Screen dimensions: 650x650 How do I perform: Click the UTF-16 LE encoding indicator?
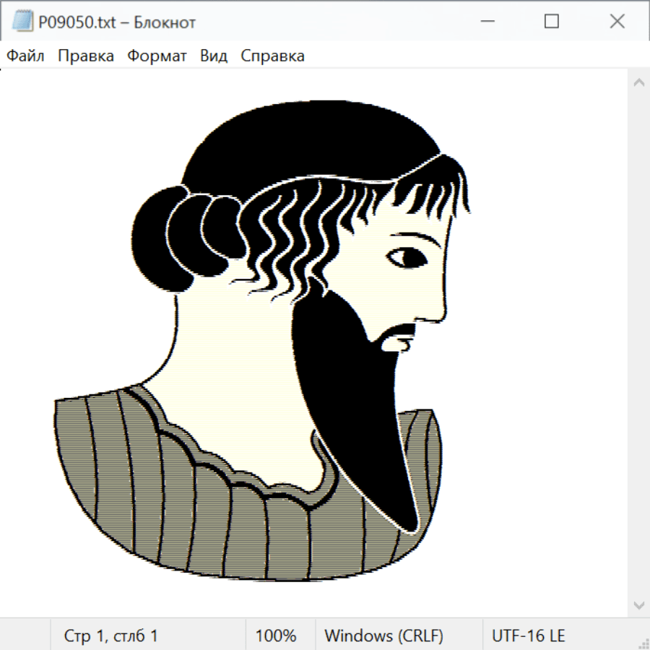point(528,636)
